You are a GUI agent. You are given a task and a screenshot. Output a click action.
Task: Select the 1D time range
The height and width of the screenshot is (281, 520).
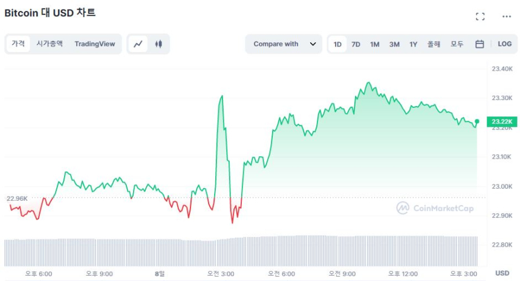click(x=337, y=44)
